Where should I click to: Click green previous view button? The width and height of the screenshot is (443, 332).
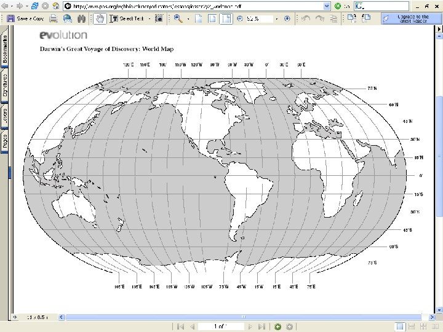coord(277,326)
